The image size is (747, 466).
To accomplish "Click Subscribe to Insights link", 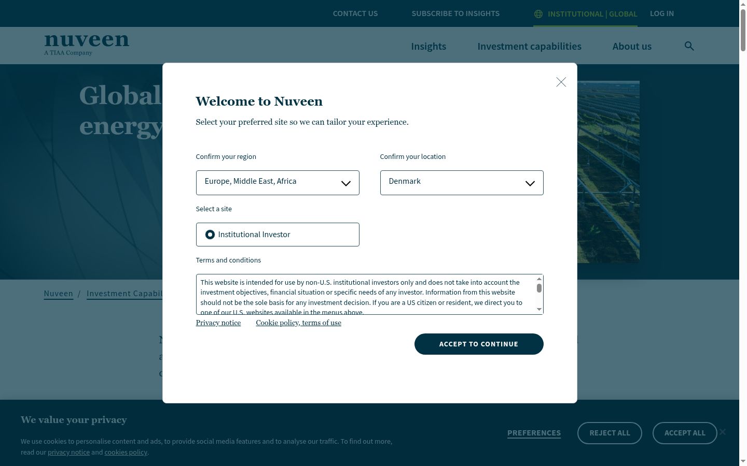I will [455, 13].
